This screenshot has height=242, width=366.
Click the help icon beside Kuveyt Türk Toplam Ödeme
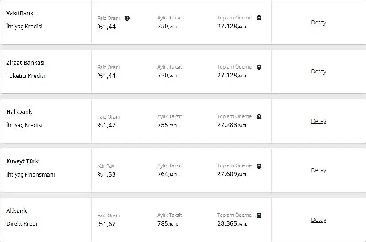tap(259, 166)
